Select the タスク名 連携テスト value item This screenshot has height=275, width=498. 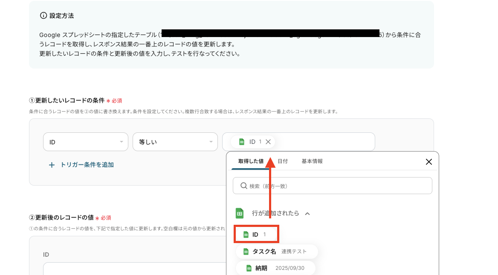[277, 252]
